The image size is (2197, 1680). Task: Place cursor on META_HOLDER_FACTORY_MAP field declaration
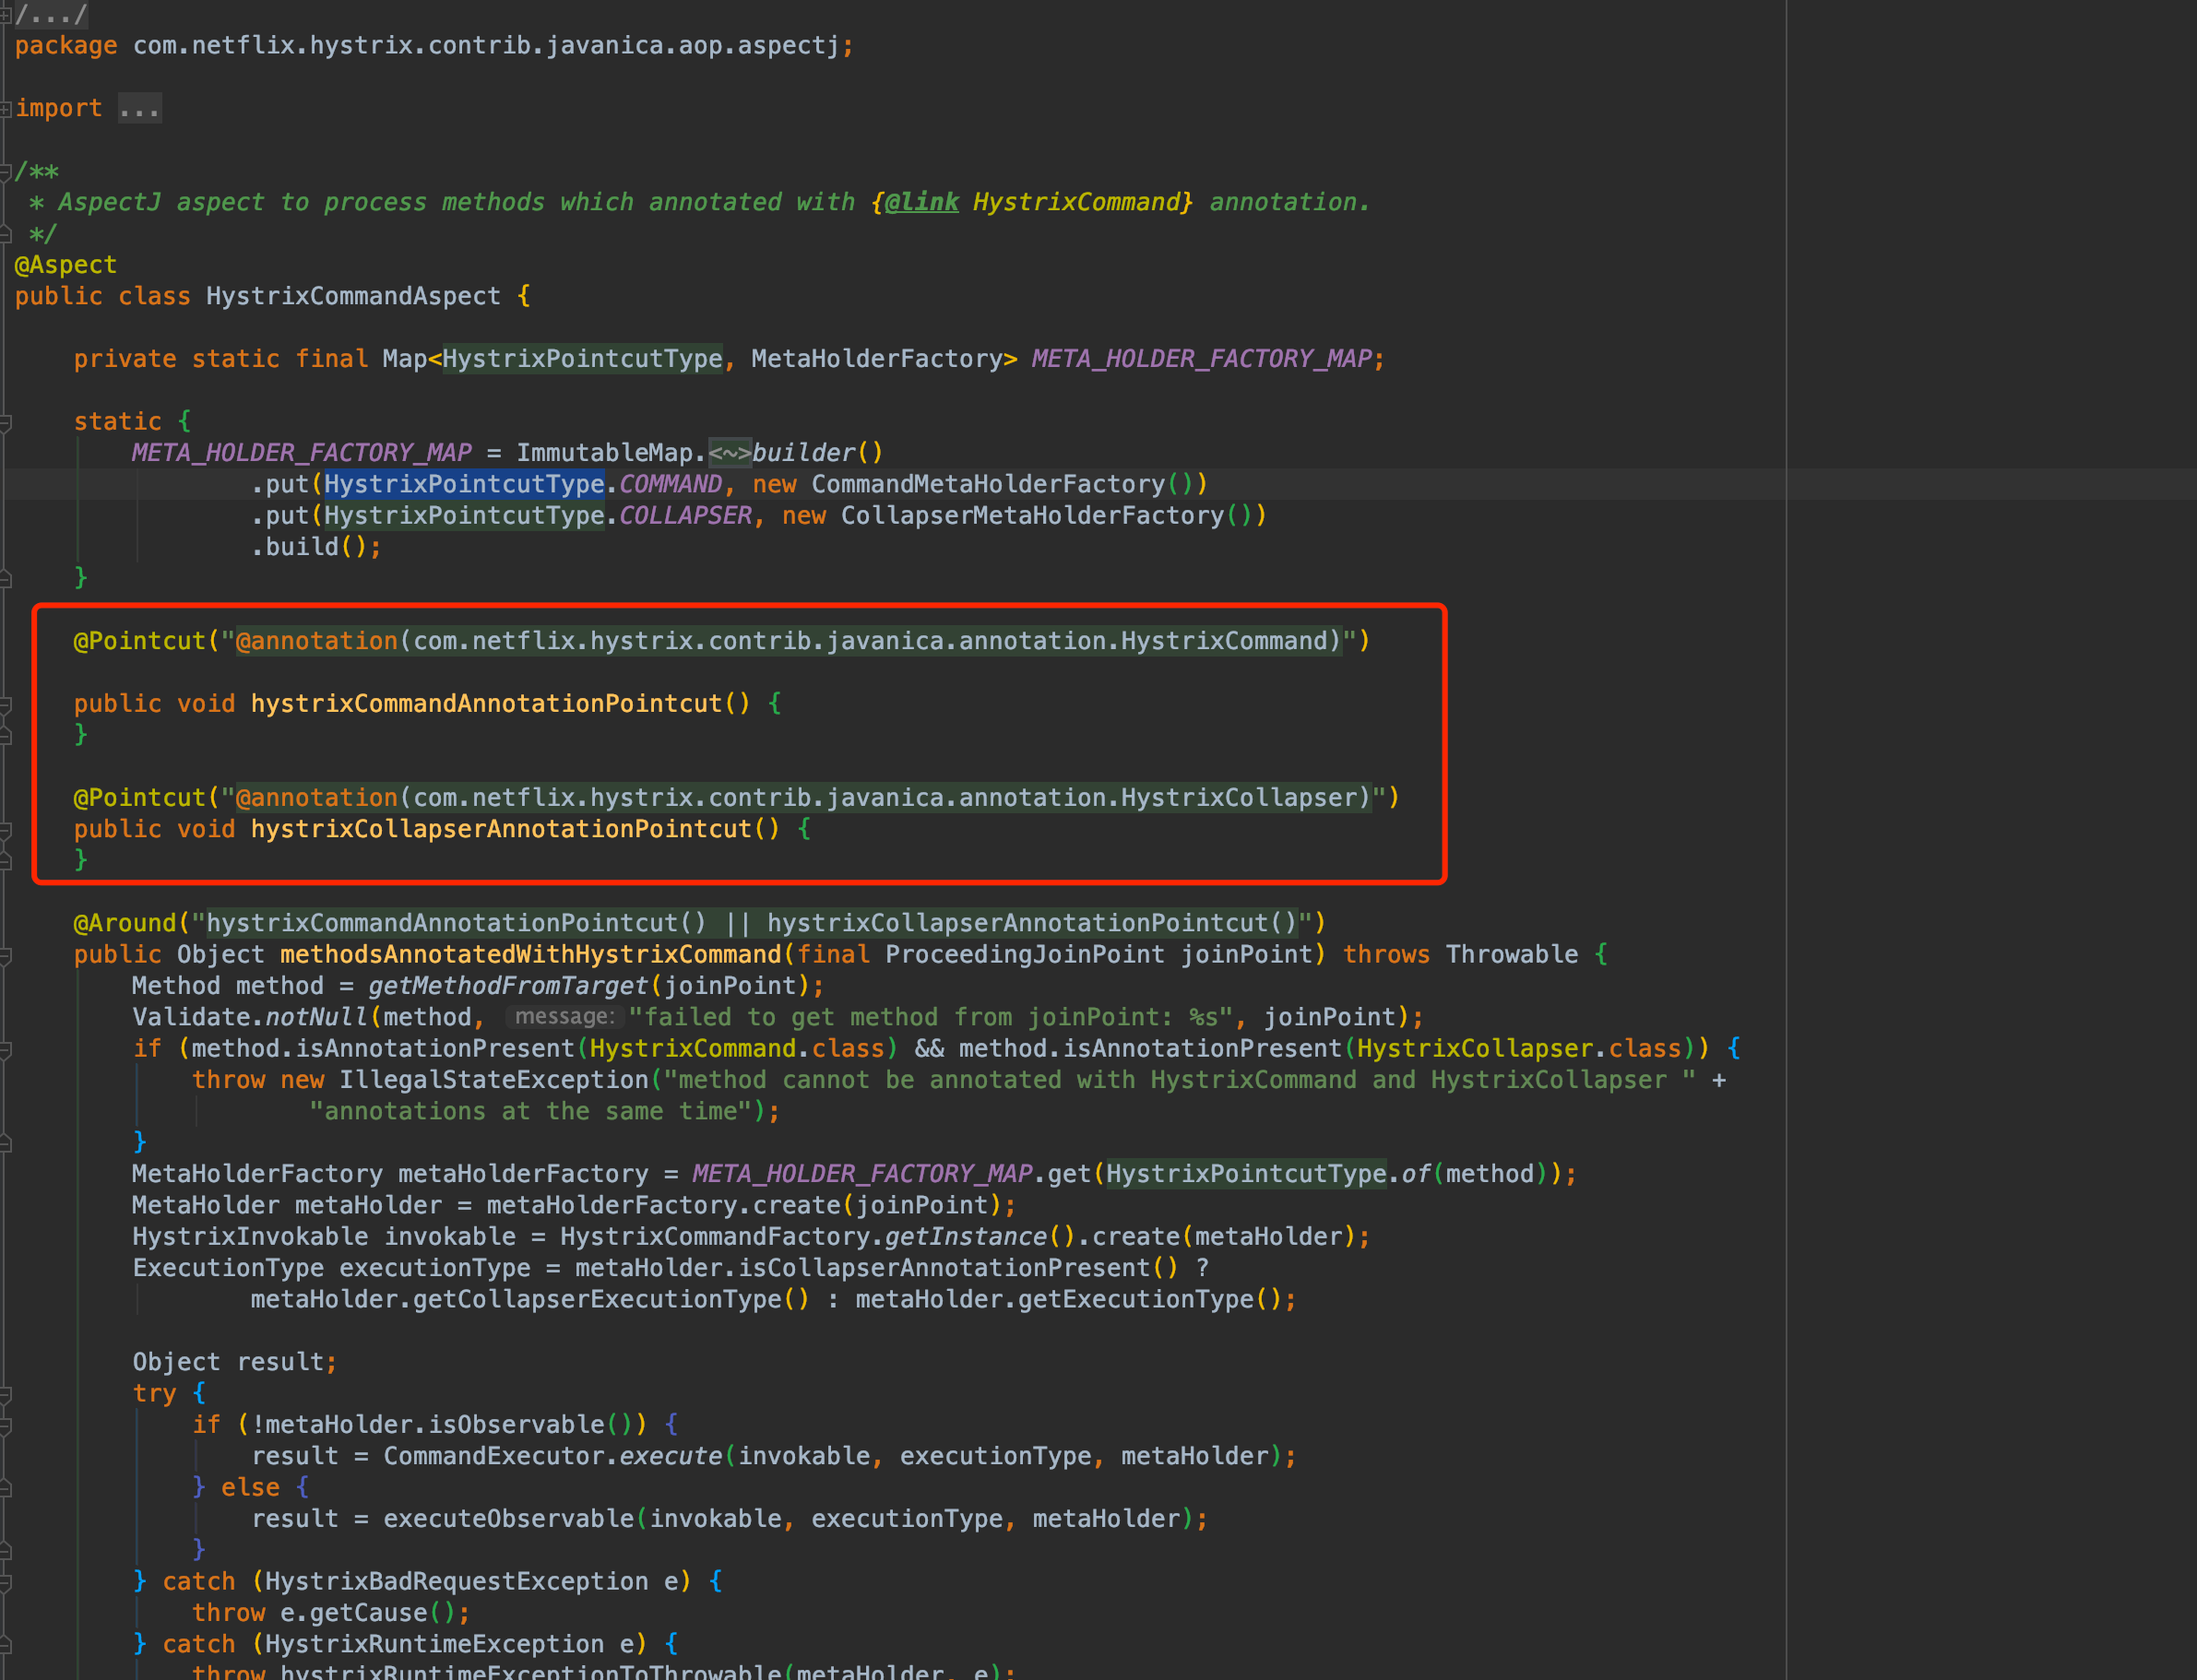pos(1201,359)
